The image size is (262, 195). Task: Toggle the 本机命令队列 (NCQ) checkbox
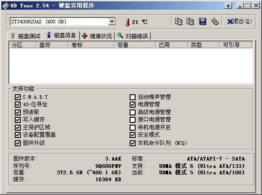(132, 143)
